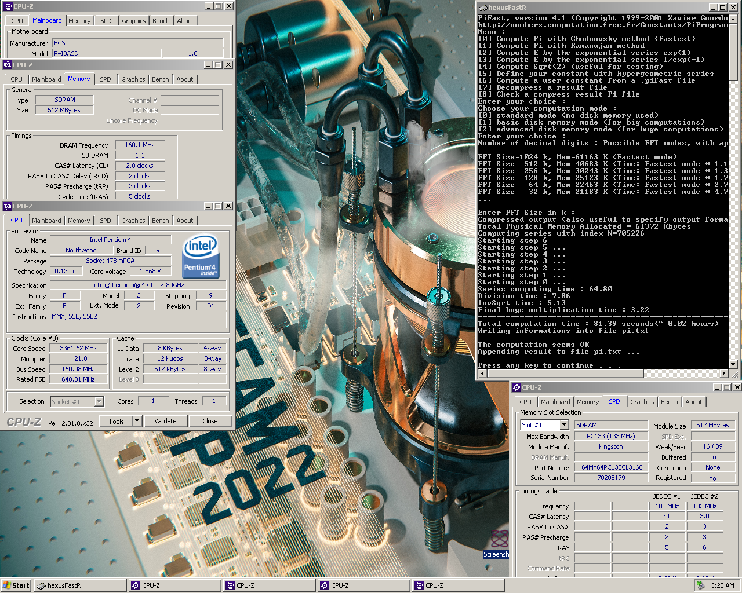
Task: Open About tab in the Processor window
Action: click(185, 221)
